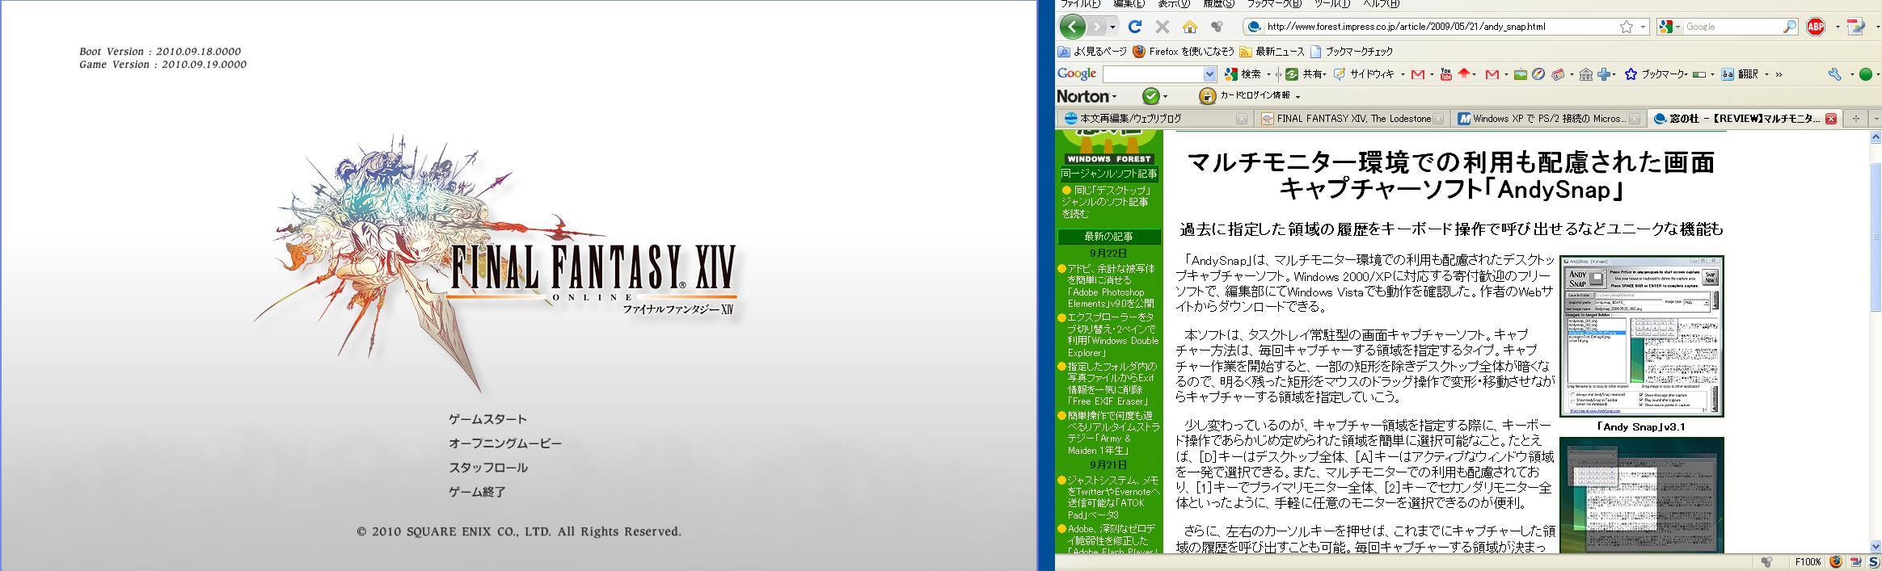Viewport: 1882px width, 571px height.
Task: Open カードとログイン情報 dropdown
Action: click(1298, 96)
